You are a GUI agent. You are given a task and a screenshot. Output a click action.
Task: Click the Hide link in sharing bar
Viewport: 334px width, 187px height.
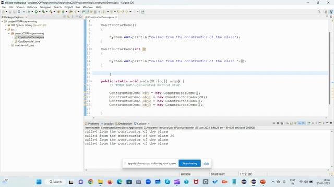pos(206,163)
